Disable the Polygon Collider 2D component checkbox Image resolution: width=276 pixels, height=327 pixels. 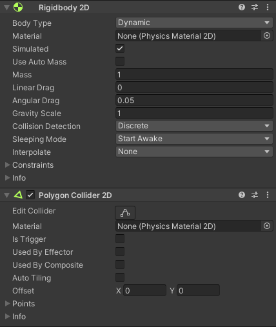tap(30, 195)
